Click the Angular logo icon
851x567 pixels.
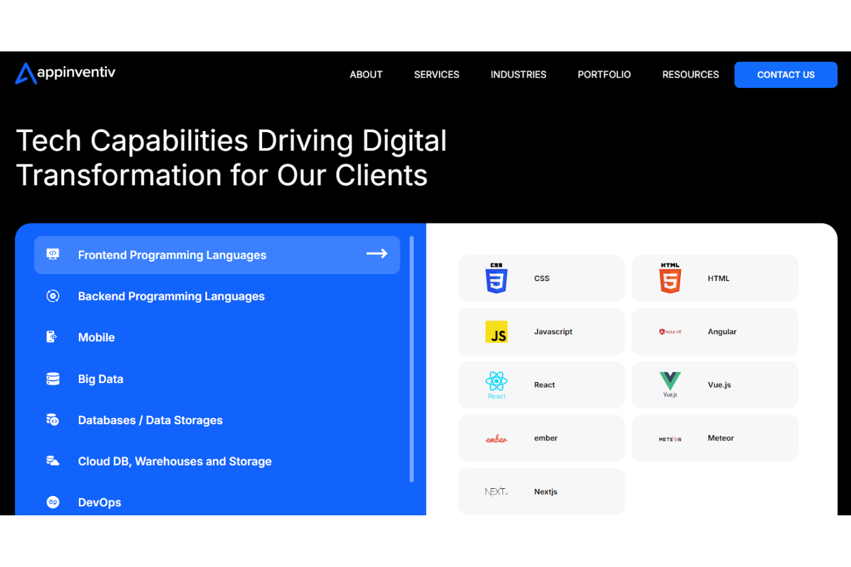pos(670,332)
